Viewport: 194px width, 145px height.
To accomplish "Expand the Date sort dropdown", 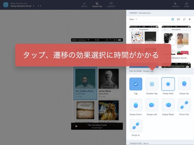I will pyautogui.click(x=133, y=19).
